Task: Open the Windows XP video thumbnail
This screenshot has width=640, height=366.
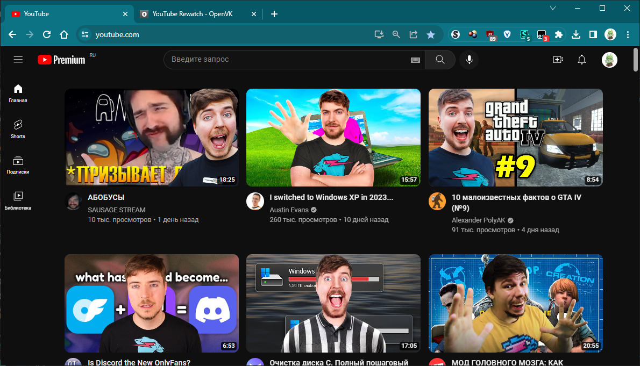Action: click(x=333, y=138)
